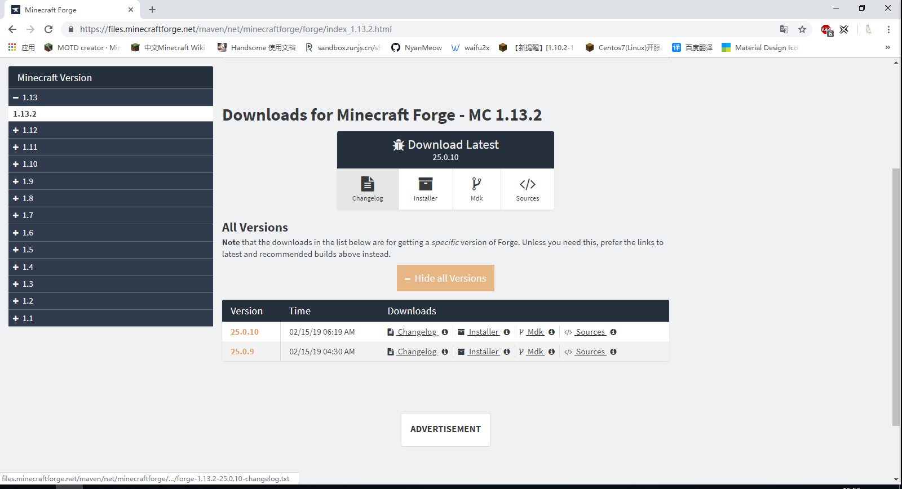Screen dimensions: 902x489
Task: Click the Download Latest 25.0.10 banner
Action: [445, 150]
